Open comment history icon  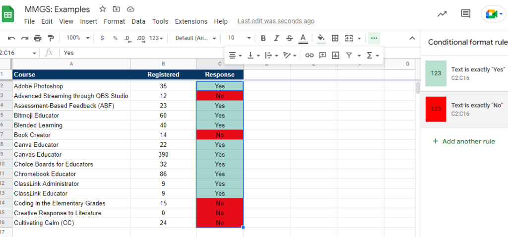(x=465, y=13)
